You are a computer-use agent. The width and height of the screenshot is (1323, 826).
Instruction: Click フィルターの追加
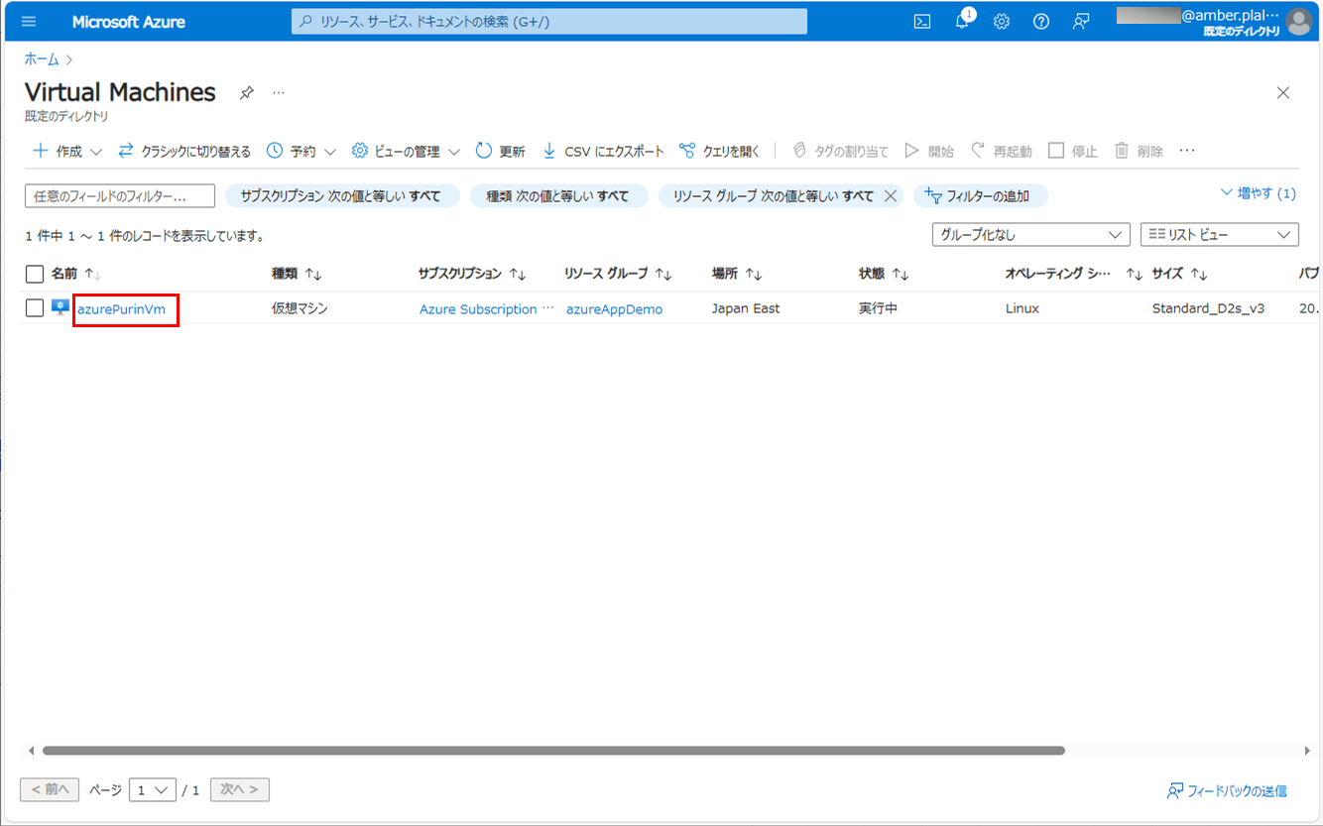pyautogui.click(x=980, y=196)
